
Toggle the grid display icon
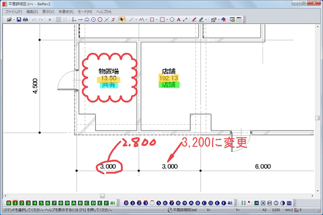(59, 19)
